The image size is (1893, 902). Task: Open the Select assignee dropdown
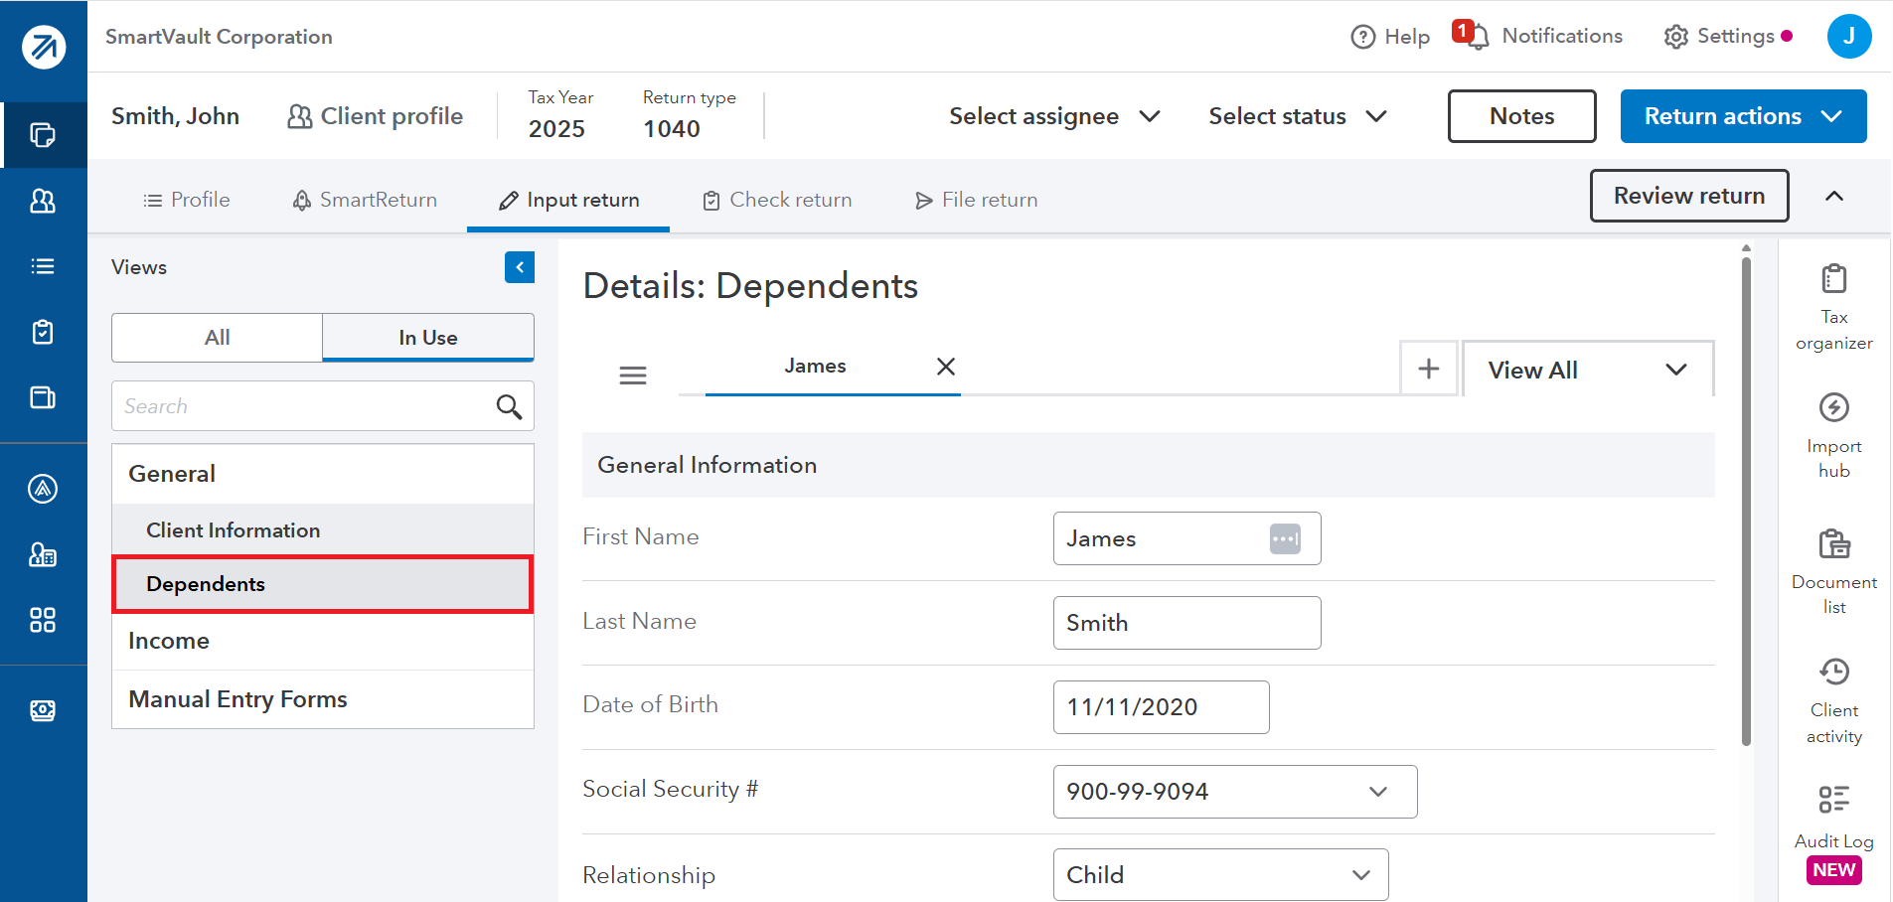click(1054, 116)
